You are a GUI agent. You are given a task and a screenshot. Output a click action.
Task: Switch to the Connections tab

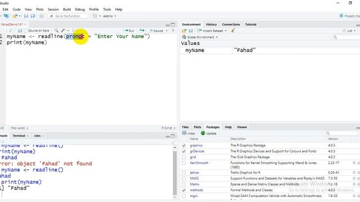[231, 24]
